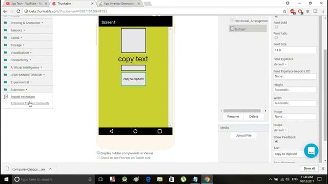Viewport: 328px width, 184px height.
Task: Click the text box in phone preview
Action: click(133, 68)
